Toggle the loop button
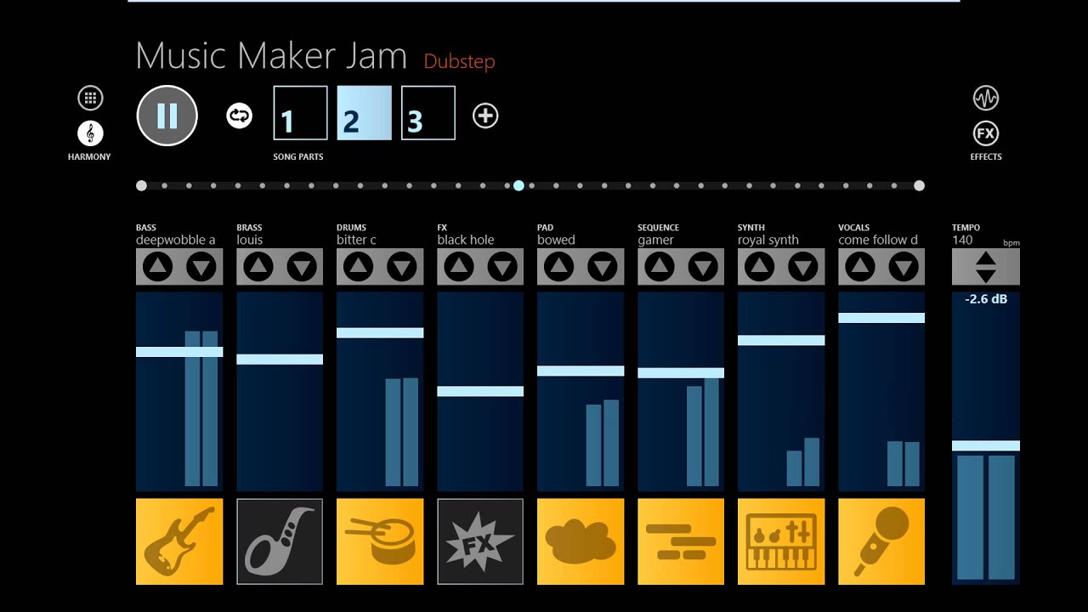Screen dimensions: 1088x612 tap(240, 116)
